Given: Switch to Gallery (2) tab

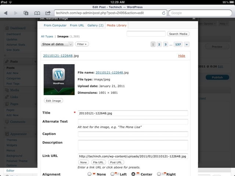Looking at the screenshot, I should click(x=95, y=25).
